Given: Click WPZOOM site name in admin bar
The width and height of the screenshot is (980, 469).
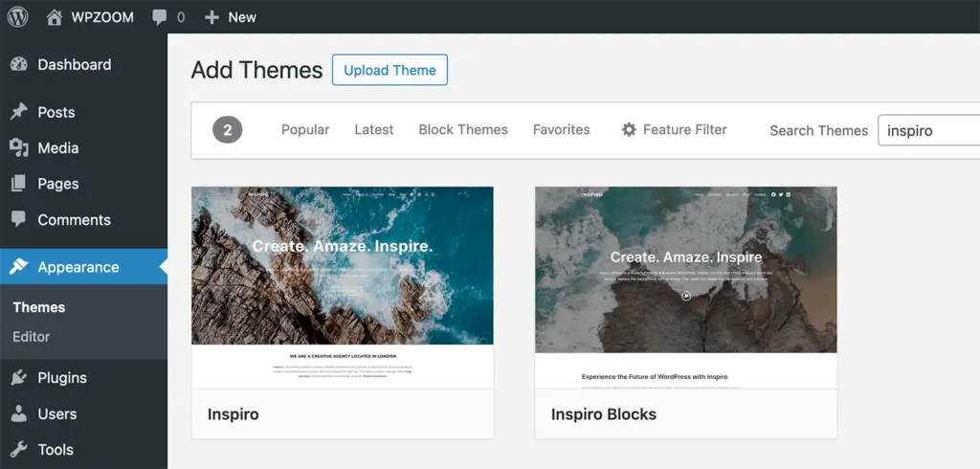Looking at the screenshot, I should click(102, 17).
